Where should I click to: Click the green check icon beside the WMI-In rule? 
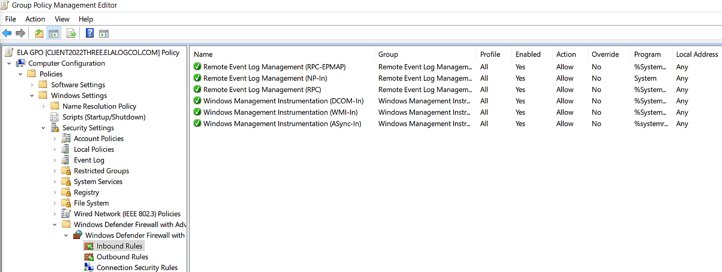pos(197,112)
